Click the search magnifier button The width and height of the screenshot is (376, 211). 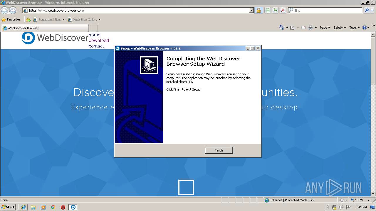(367, 11)
